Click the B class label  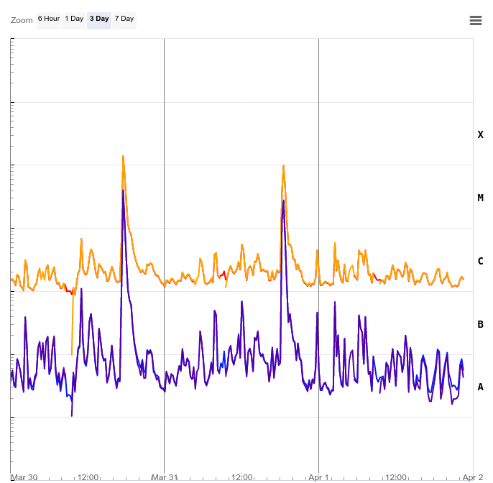point(480,324)
